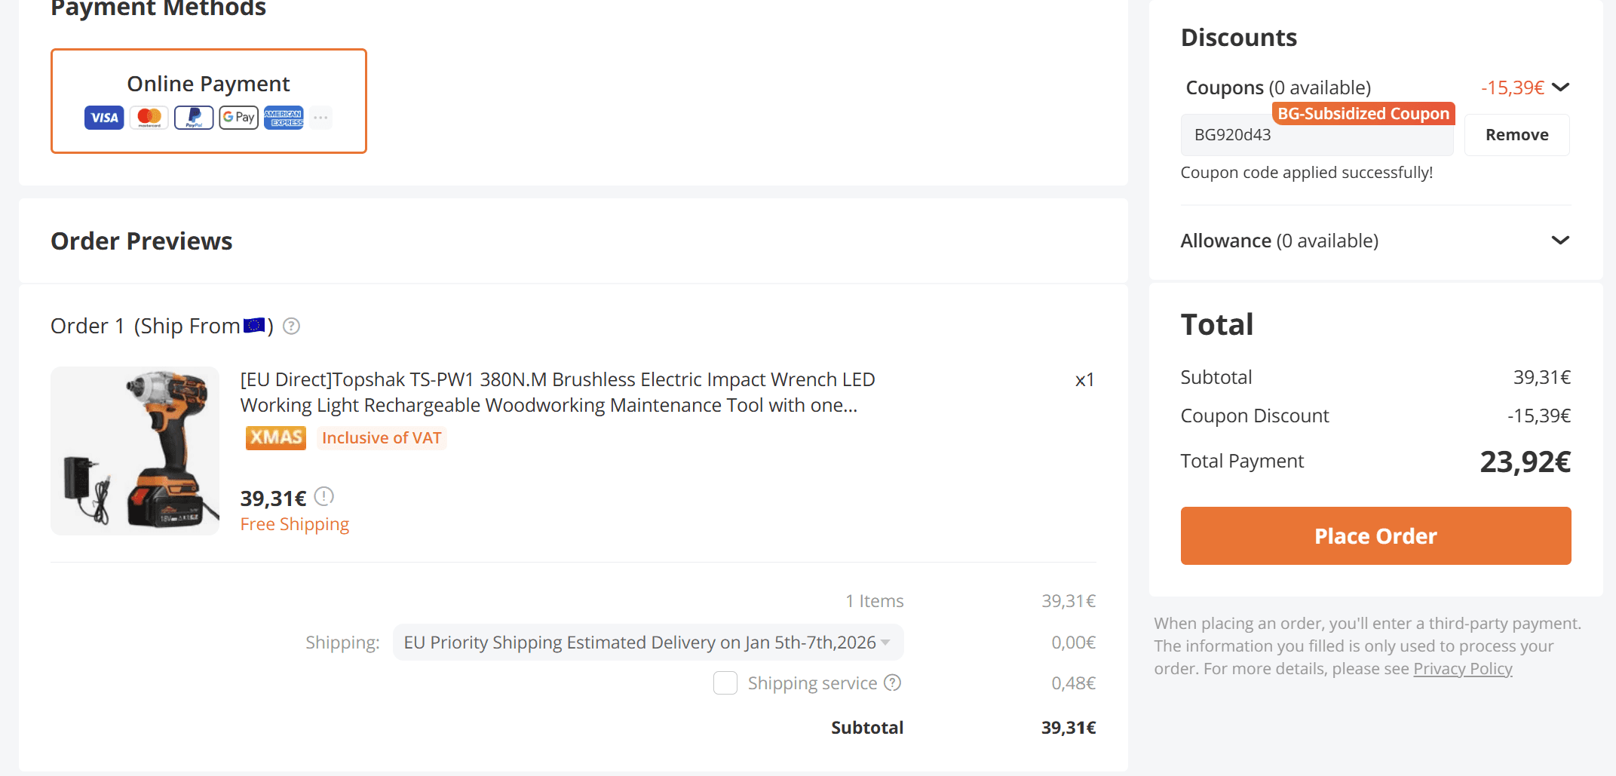Click the coupon code input field

click(1317, 135)
